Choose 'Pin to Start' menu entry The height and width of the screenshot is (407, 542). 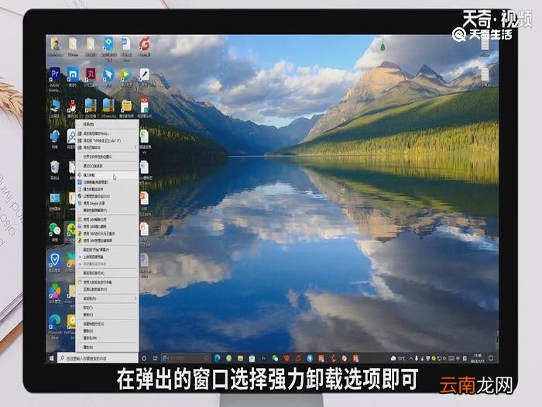point(107,250)
